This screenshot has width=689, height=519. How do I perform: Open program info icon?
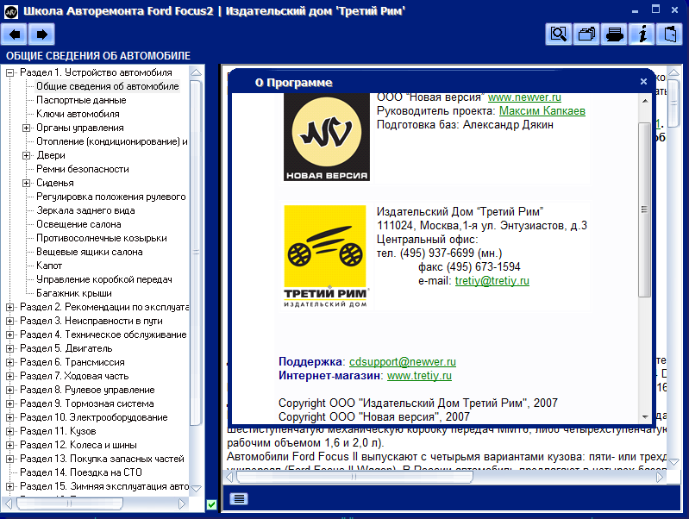642,34
